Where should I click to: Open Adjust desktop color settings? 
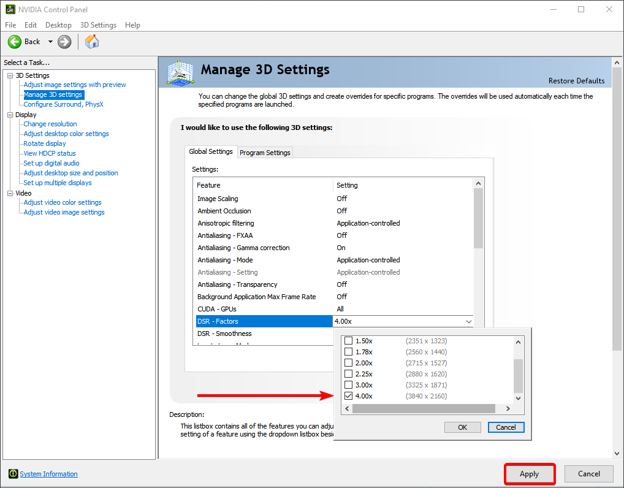pyautogui.click(x=66, y=134)
